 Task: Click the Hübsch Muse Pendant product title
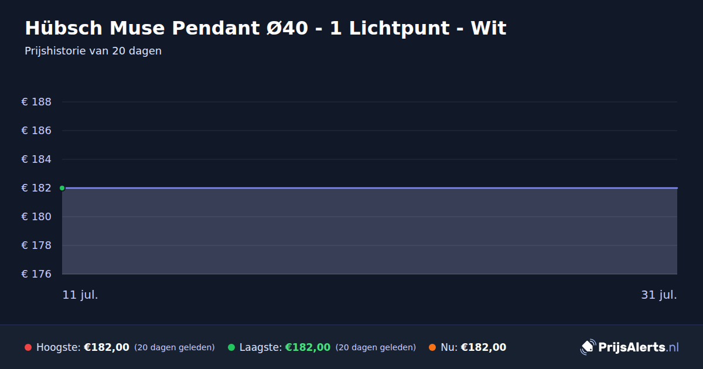(x=265, y=28)
